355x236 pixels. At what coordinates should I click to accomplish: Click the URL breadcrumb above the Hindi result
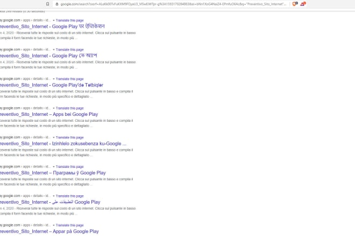25,20
